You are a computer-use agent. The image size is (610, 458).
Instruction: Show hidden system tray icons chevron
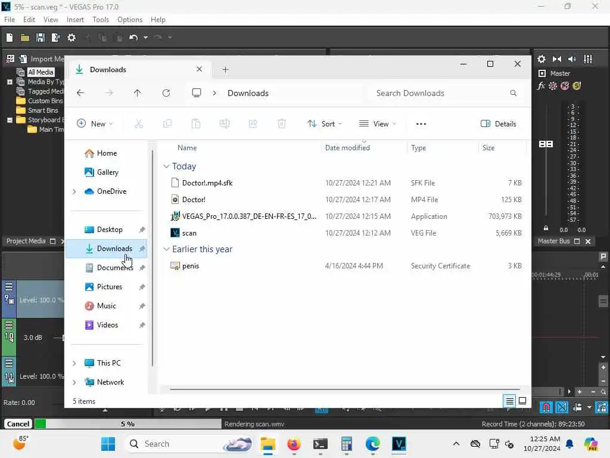456,444
